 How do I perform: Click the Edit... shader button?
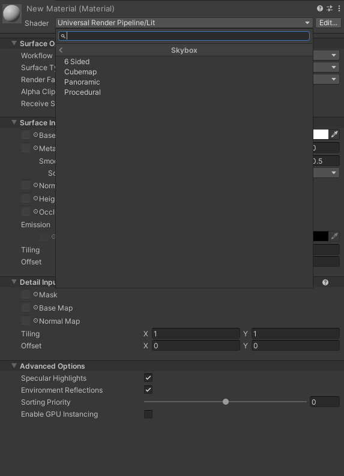(x=328, y=23)
